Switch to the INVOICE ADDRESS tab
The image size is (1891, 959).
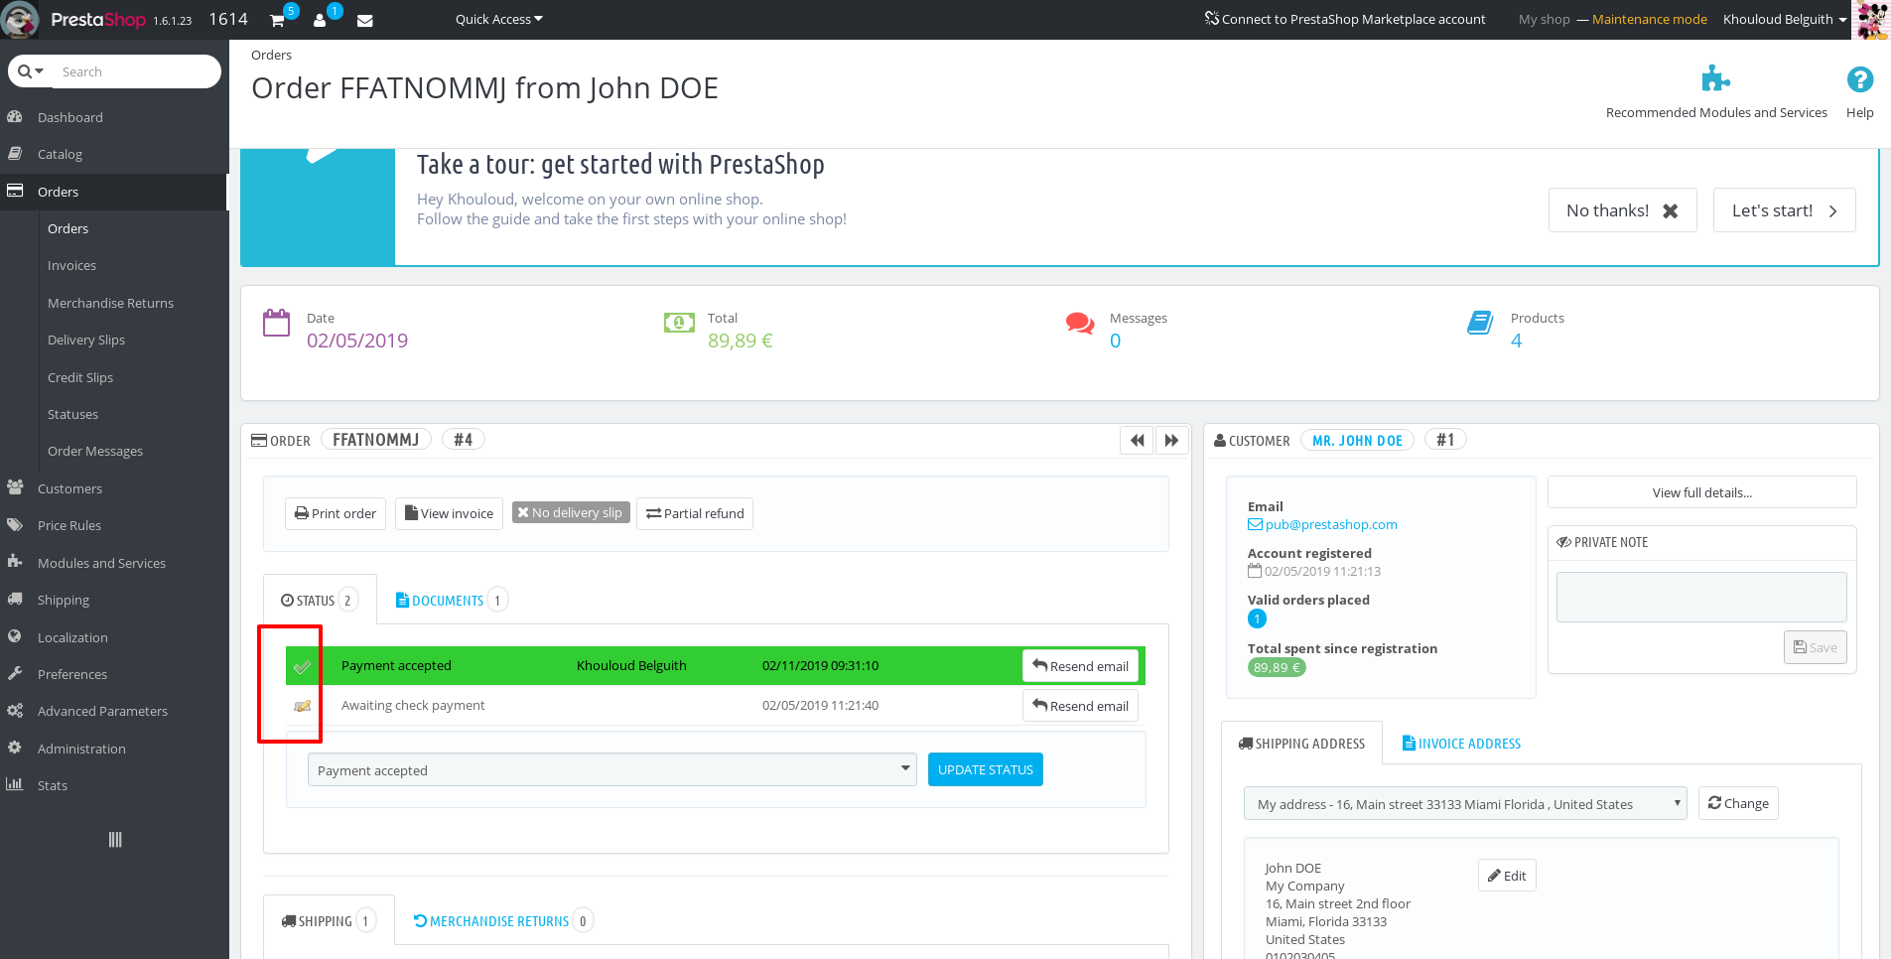pyautogui.click(x=1460, y=743)
